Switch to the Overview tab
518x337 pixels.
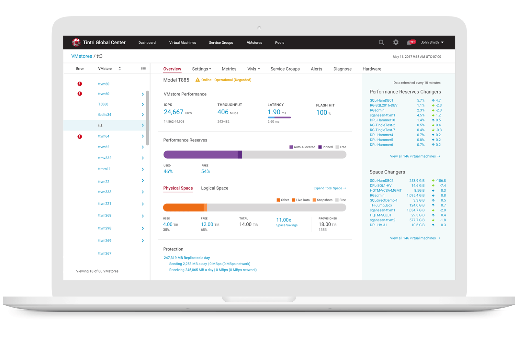coord(172,69)
